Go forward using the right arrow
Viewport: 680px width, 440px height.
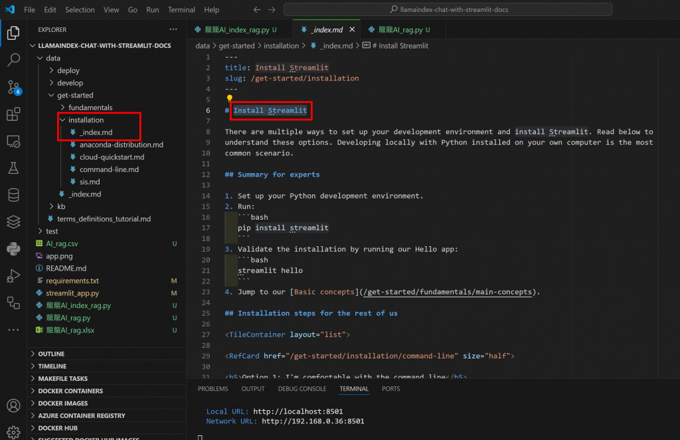272,9
